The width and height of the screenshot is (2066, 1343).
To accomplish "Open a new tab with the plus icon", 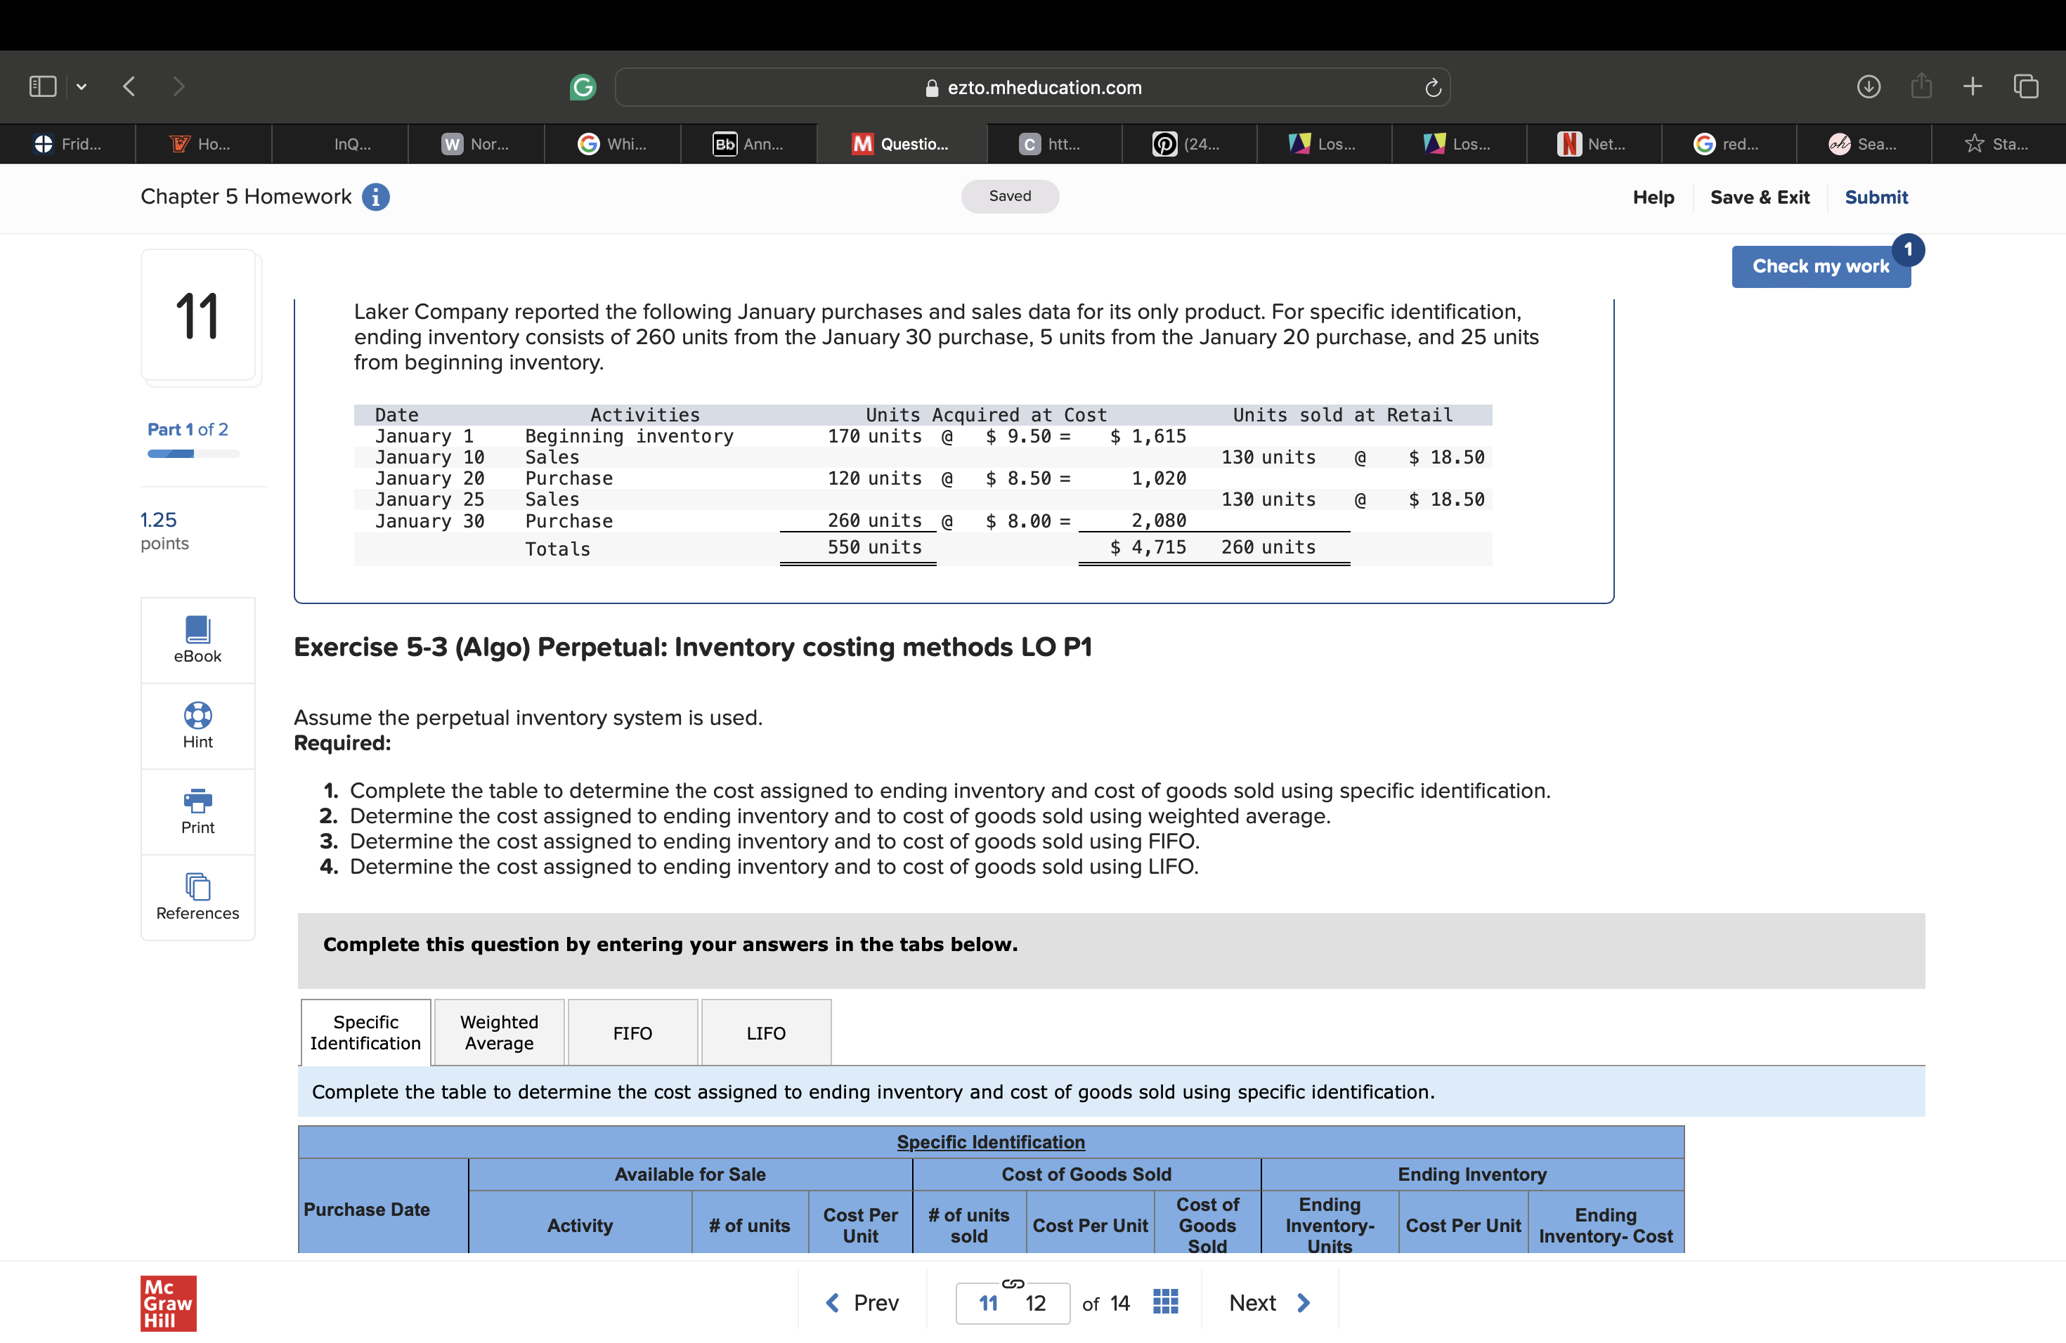I will click(1973, 86).
